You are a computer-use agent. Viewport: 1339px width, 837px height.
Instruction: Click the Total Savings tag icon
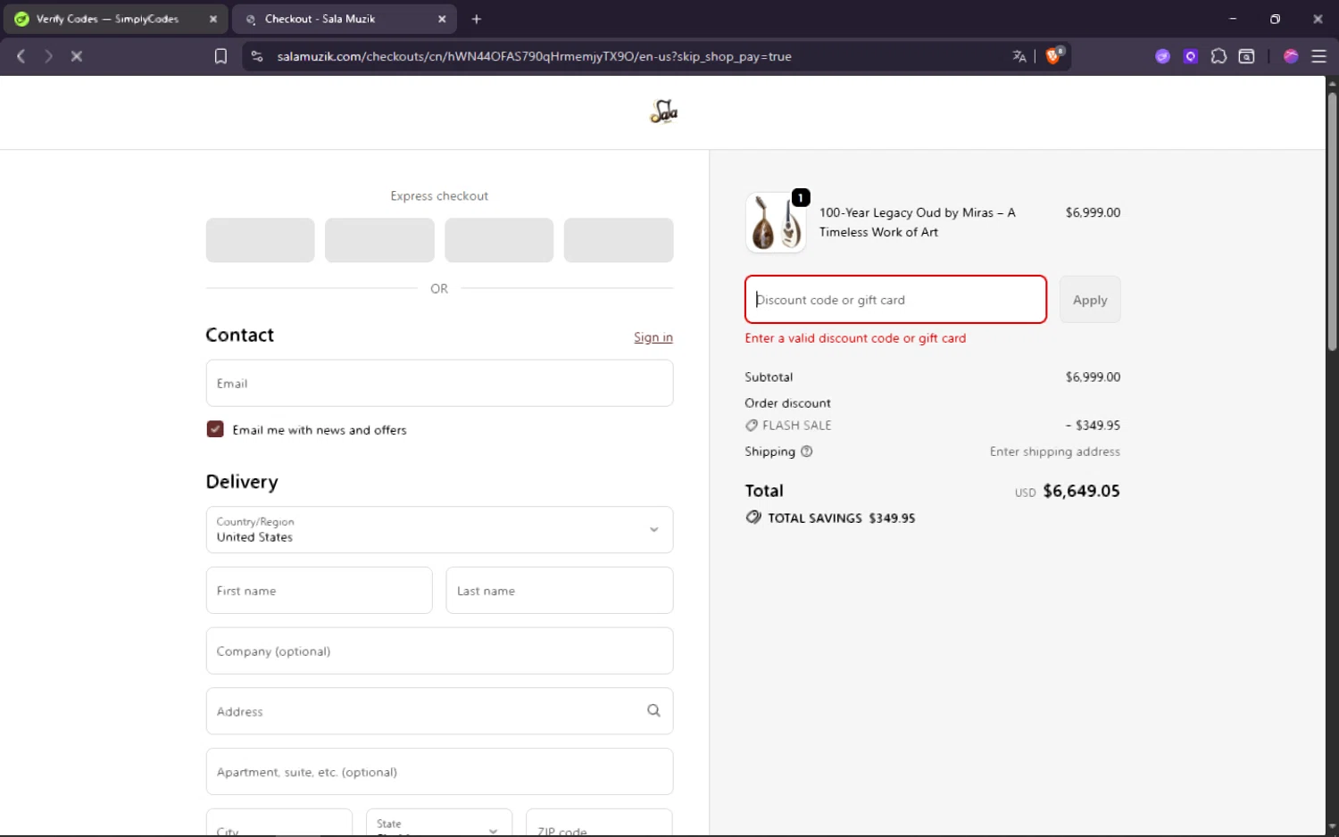753,518
